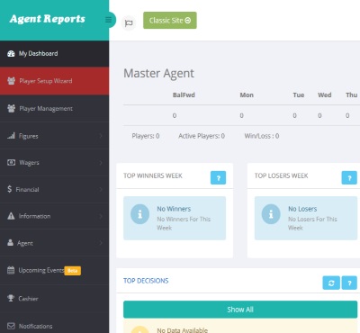Click the flag icon in header
360x333 pixels.
(x=129, y=23)
